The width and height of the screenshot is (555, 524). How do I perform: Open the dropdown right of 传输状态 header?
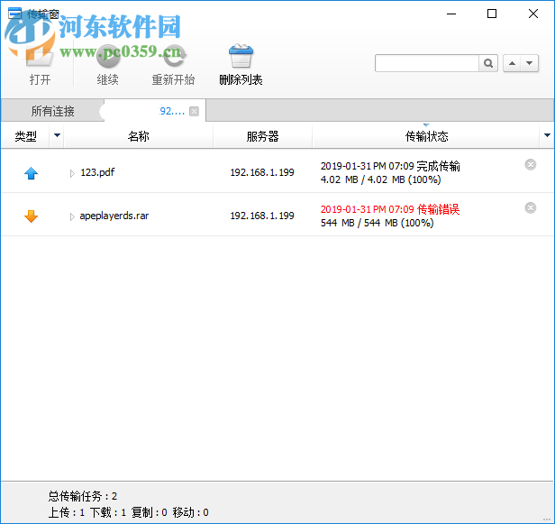[547, 135]
